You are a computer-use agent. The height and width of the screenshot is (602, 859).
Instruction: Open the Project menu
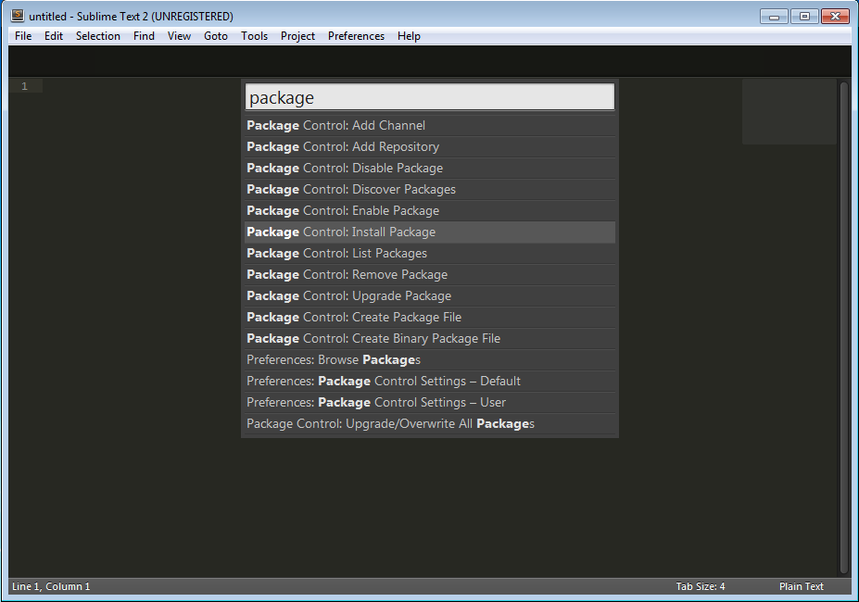tap(297, 36)
